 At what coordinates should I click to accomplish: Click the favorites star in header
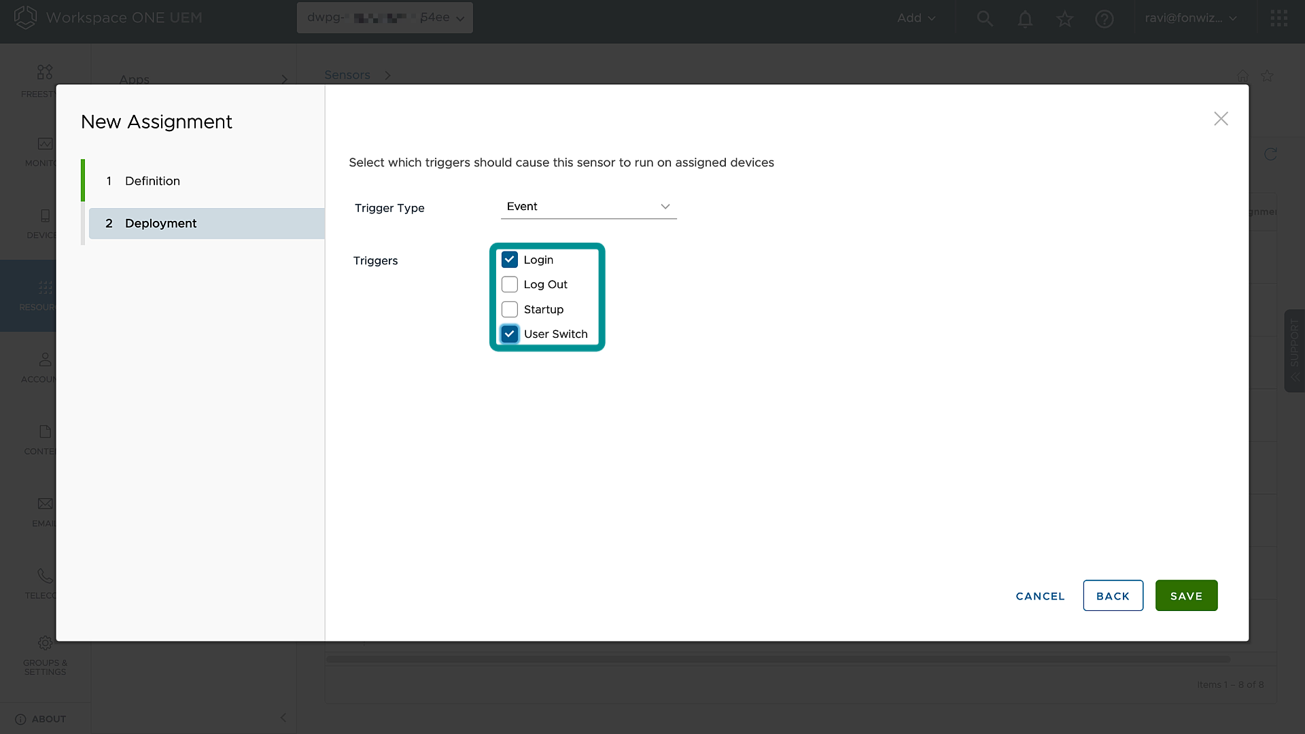click(1064, 18)
